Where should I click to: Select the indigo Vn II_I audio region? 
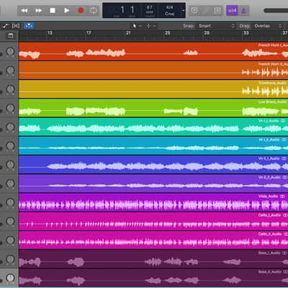click(153, 165)
